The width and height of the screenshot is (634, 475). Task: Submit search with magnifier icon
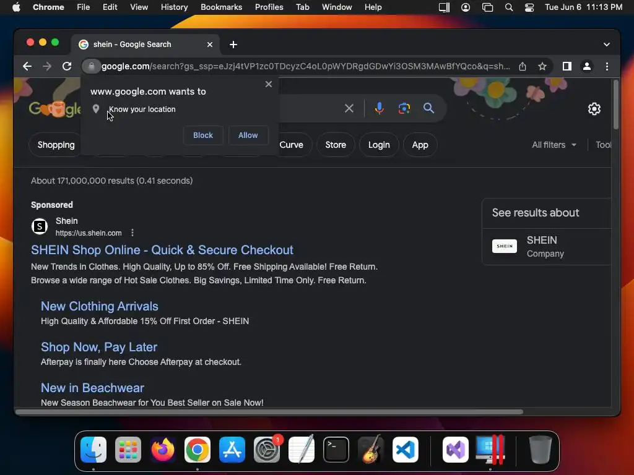pyautogui.click(x=428, y=108)
